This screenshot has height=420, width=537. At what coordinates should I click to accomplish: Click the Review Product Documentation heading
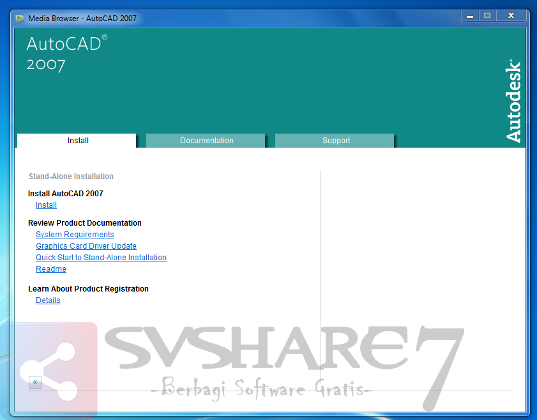click(84, 223)
